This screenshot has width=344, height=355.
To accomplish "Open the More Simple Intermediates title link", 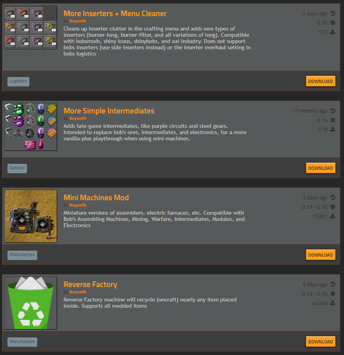I will pos(109,111).
